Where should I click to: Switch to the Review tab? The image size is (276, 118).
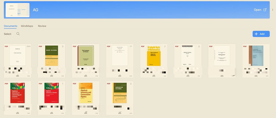coord(42,26)
